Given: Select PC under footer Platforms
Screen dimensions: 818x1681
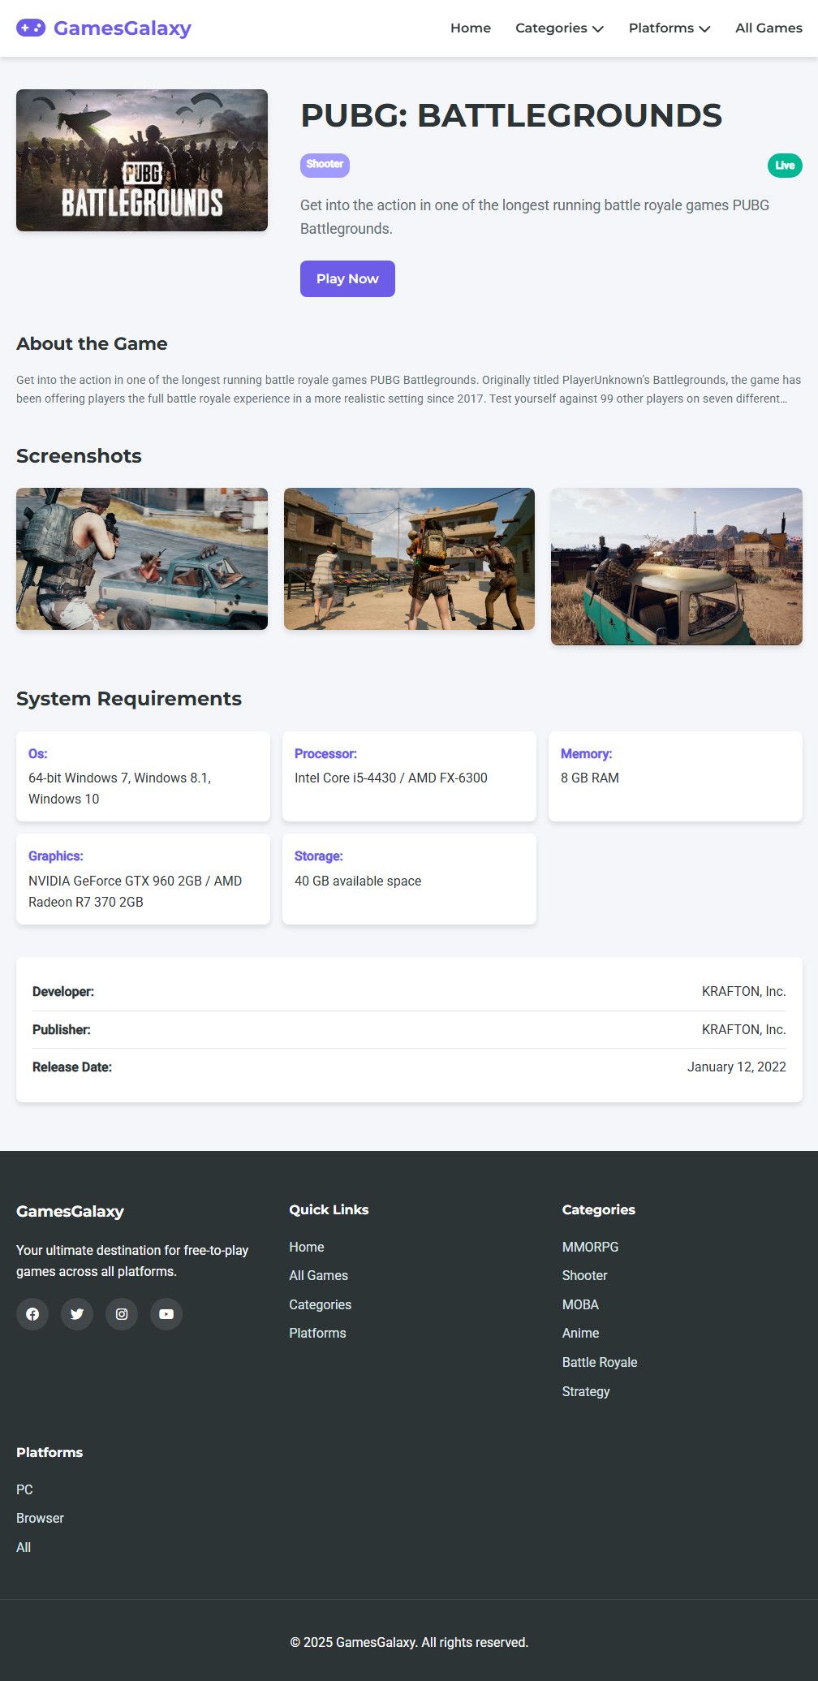Looking at the screenshot, I should 24,1489.
